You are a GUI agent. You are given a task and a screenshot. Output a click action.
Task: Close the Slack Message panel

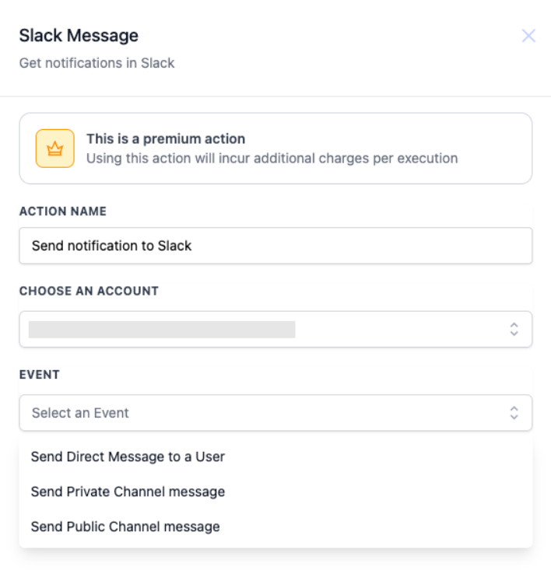pyautogui.click(x=528, y=36)
